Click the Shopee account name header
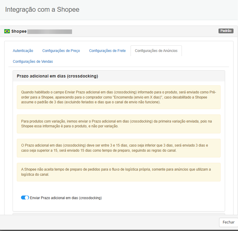 coord(19,31)
